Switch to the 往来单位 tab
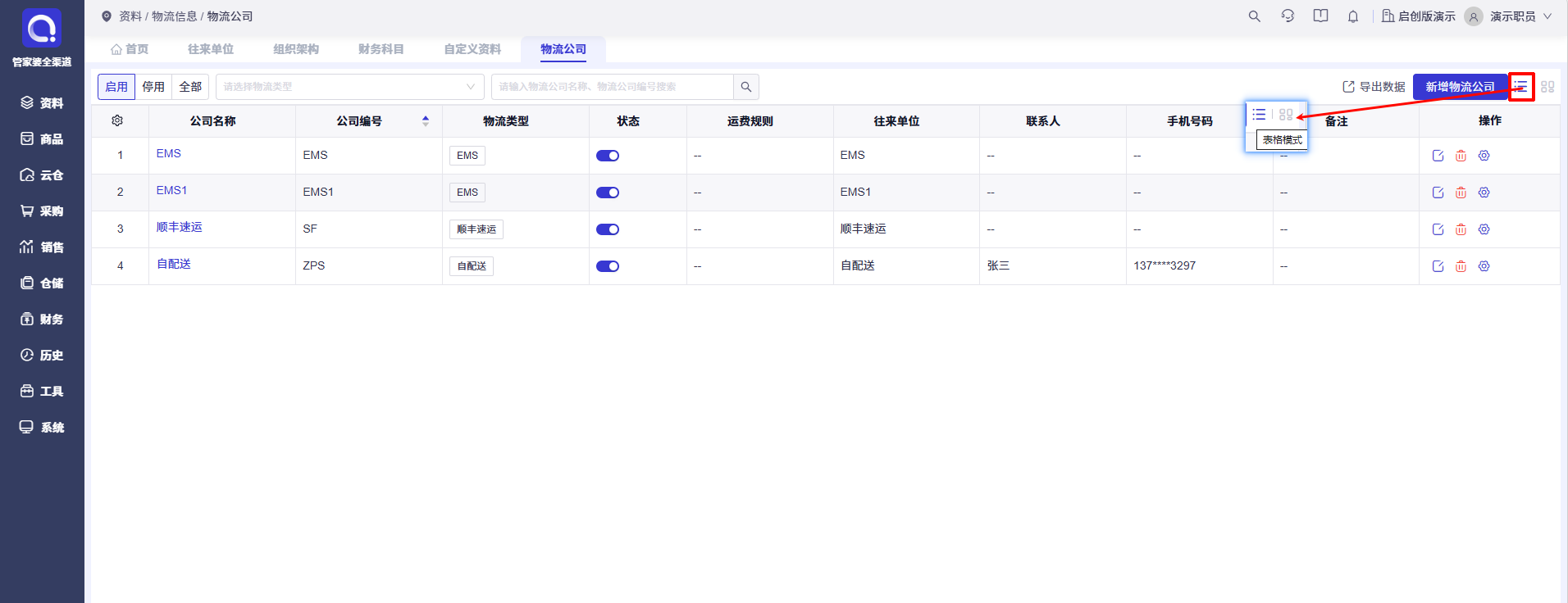Screen dimensions: 1568x603 tap(211, 49)
